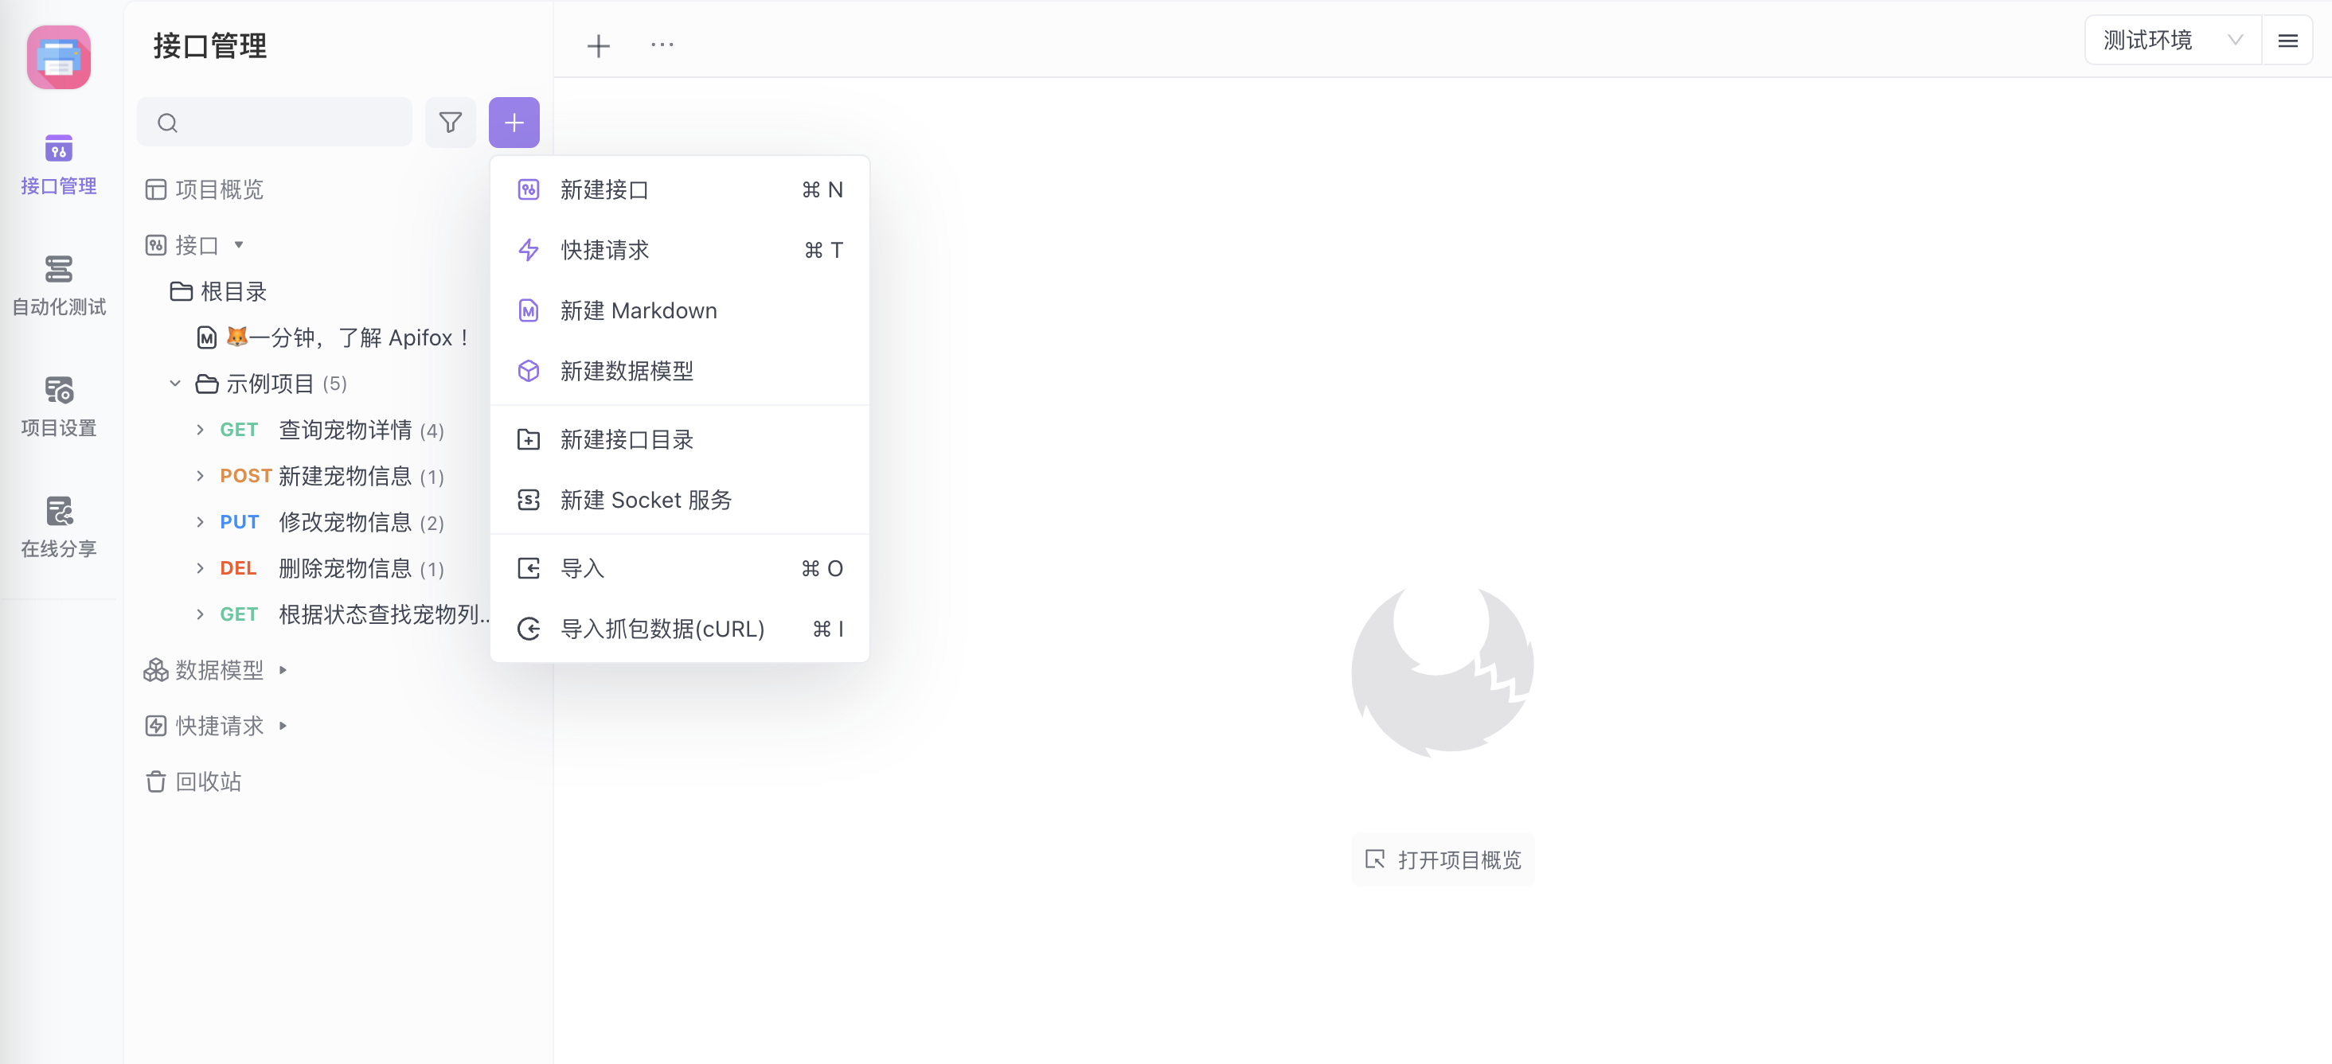Switch to 自动化测试 via sidebar icon
The image size is (2332, 1064).
pyautogui.click(x=58, y=285)
